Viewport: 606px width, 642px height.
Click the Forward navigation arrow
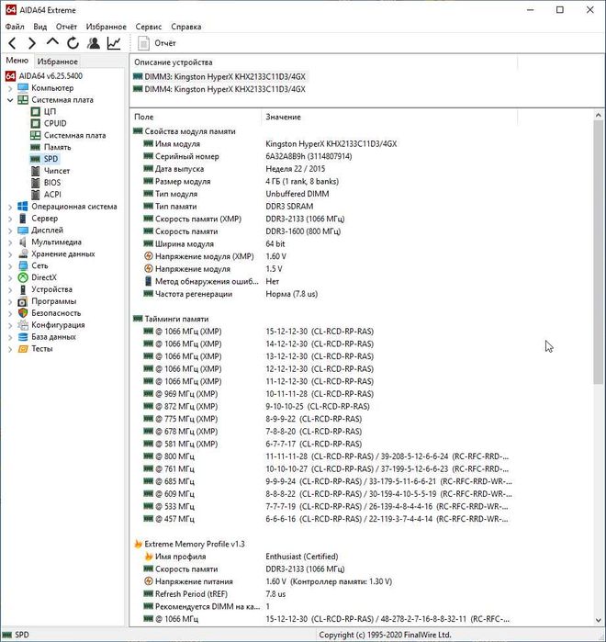(32, 43)
